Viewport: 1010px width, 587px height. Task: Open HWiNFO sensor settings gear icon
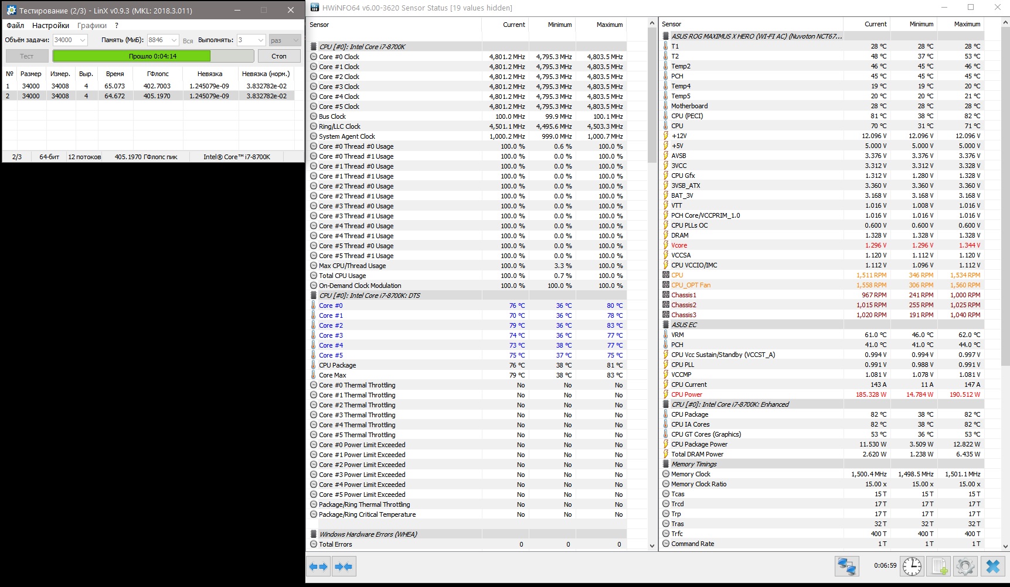965,566
